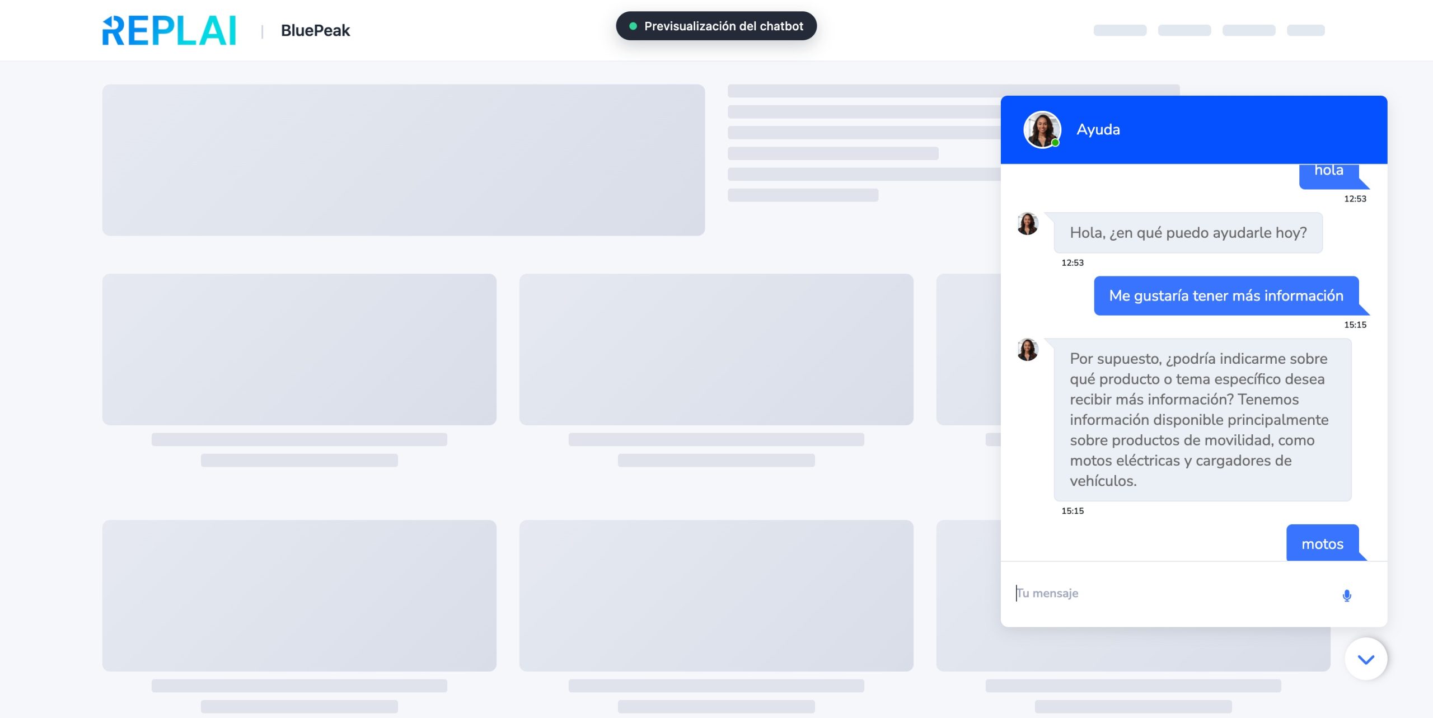Click the green status dot in the preview badge
This screenshot has width=1433, height=718.
pyautogui.click(x=633, y=26)
